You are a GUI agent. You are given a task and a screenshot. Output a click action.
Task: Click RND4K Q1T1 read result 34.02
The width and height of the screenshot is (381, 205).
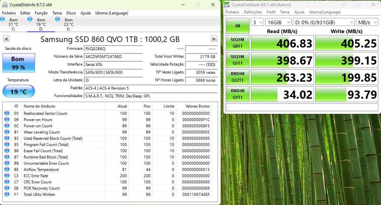point(282,94)
